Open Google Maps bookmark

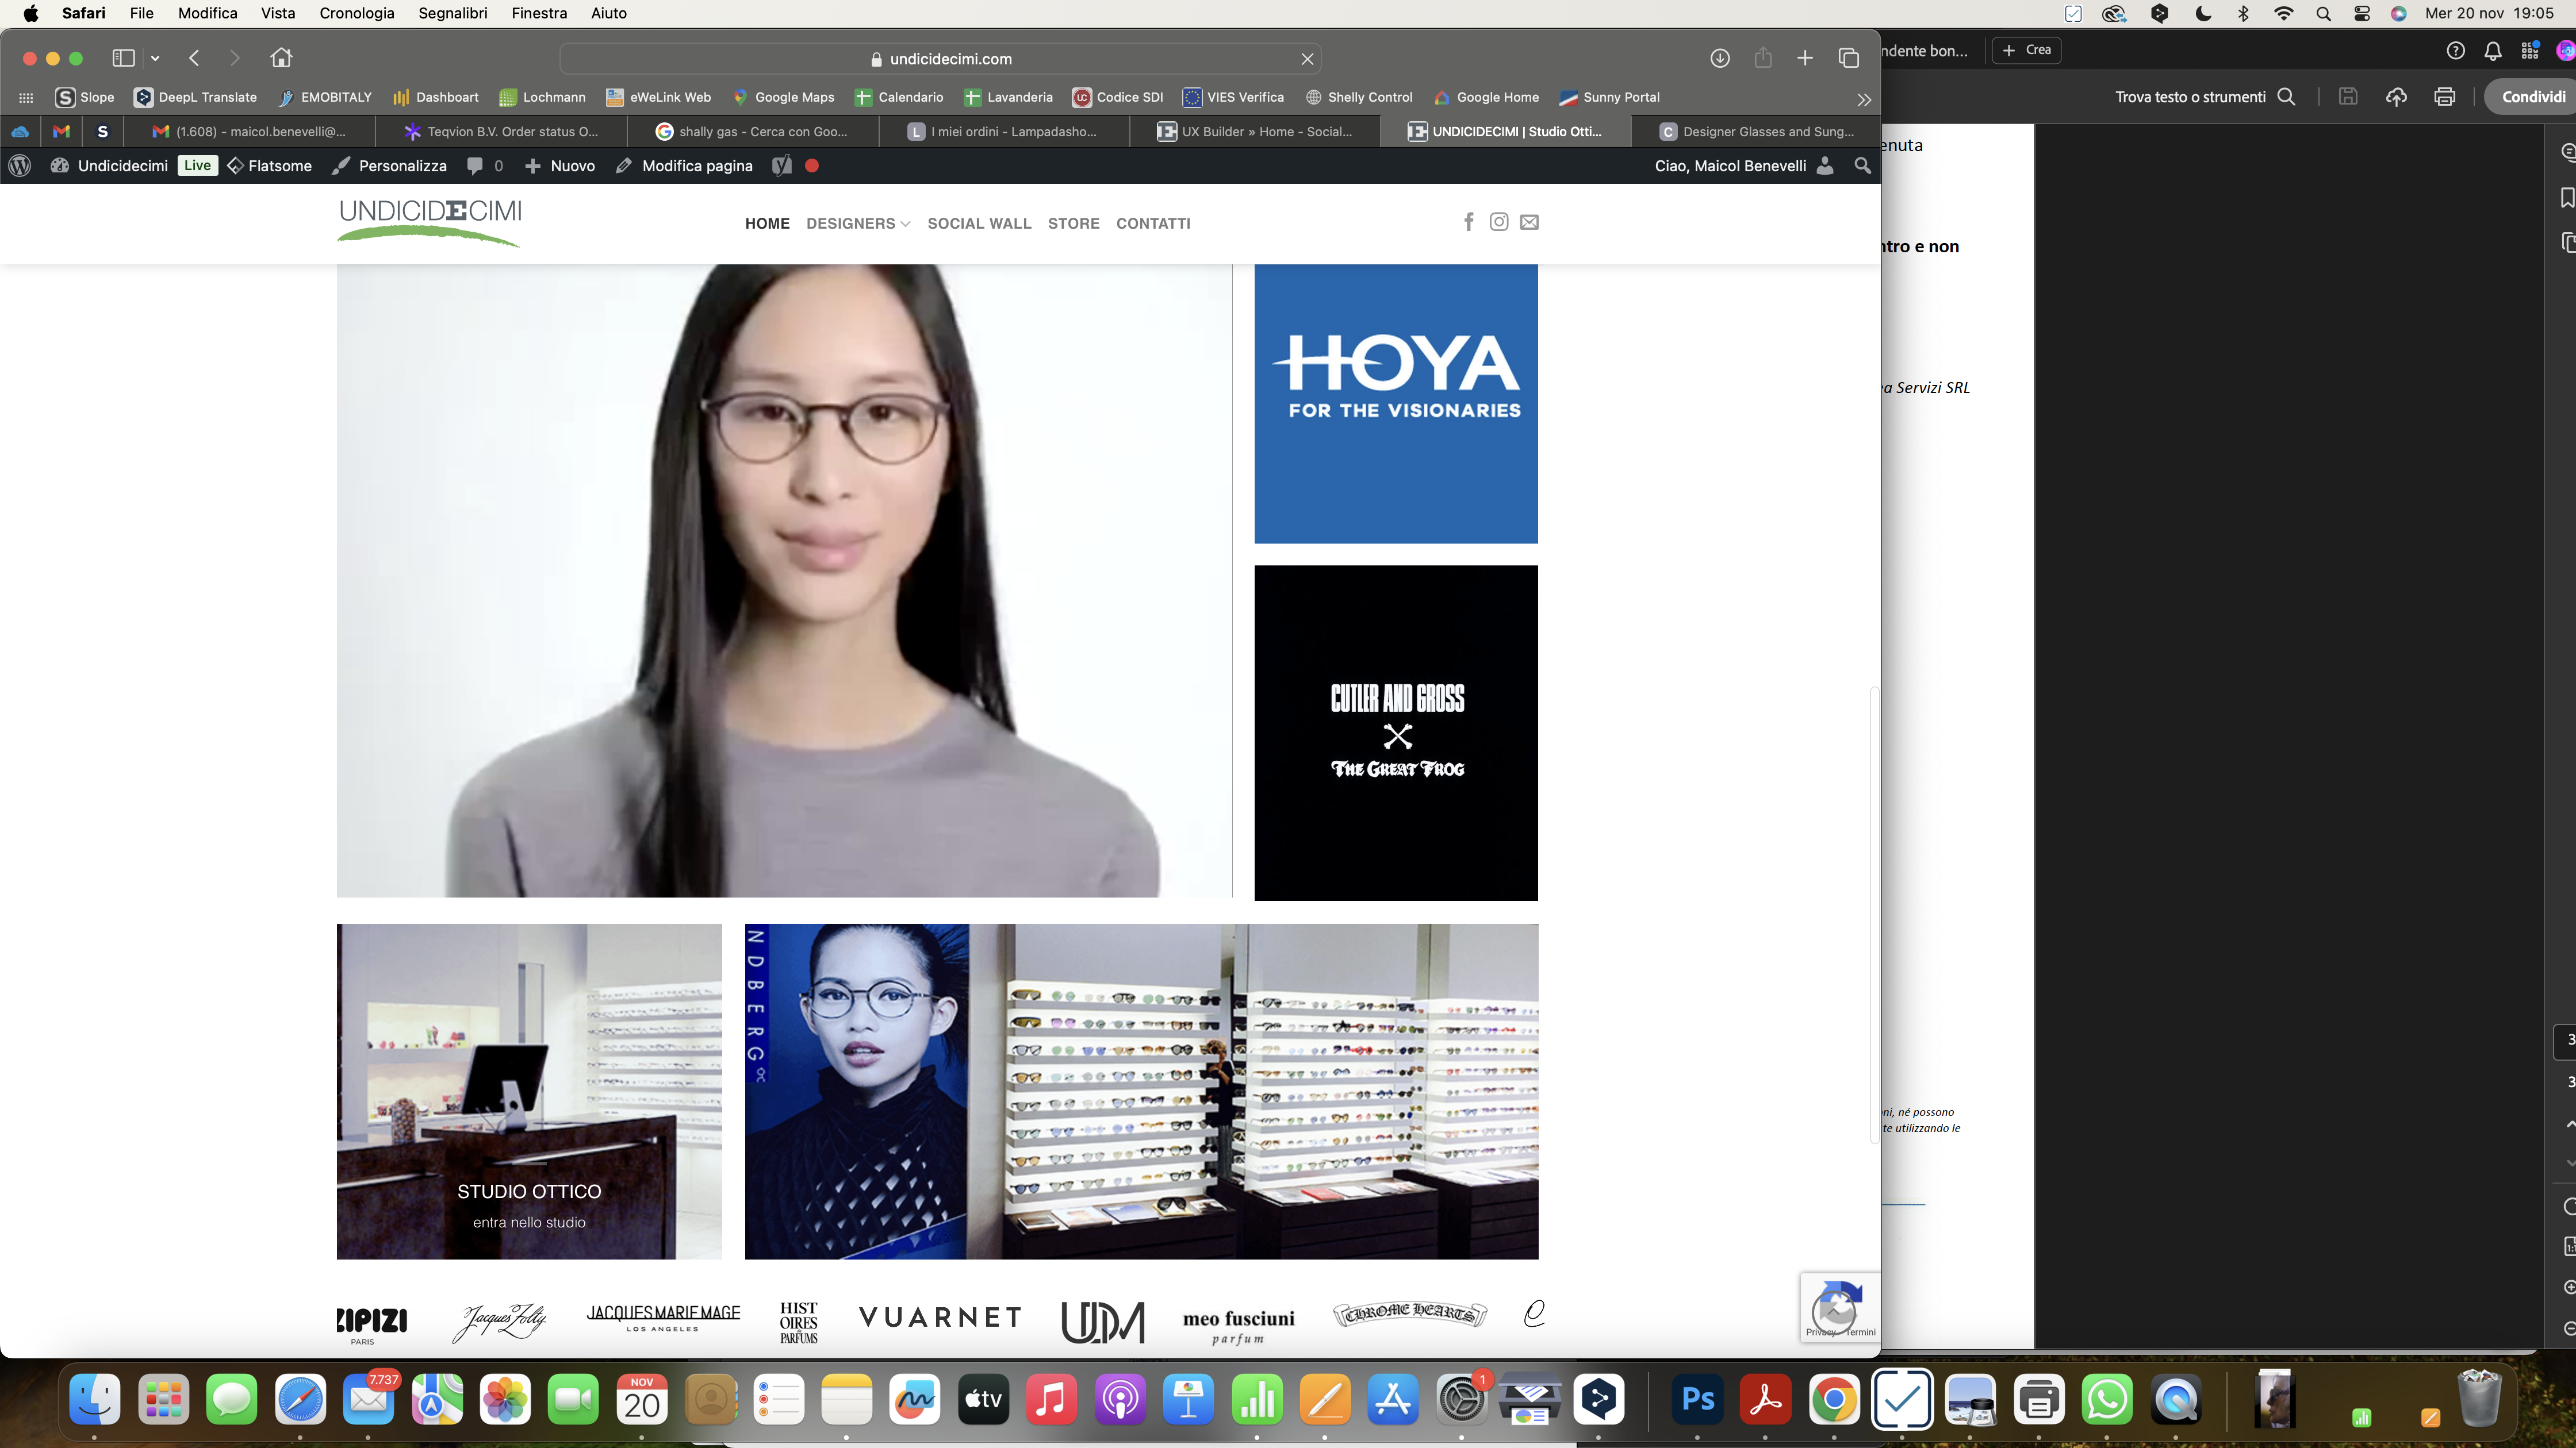point(783,98)
